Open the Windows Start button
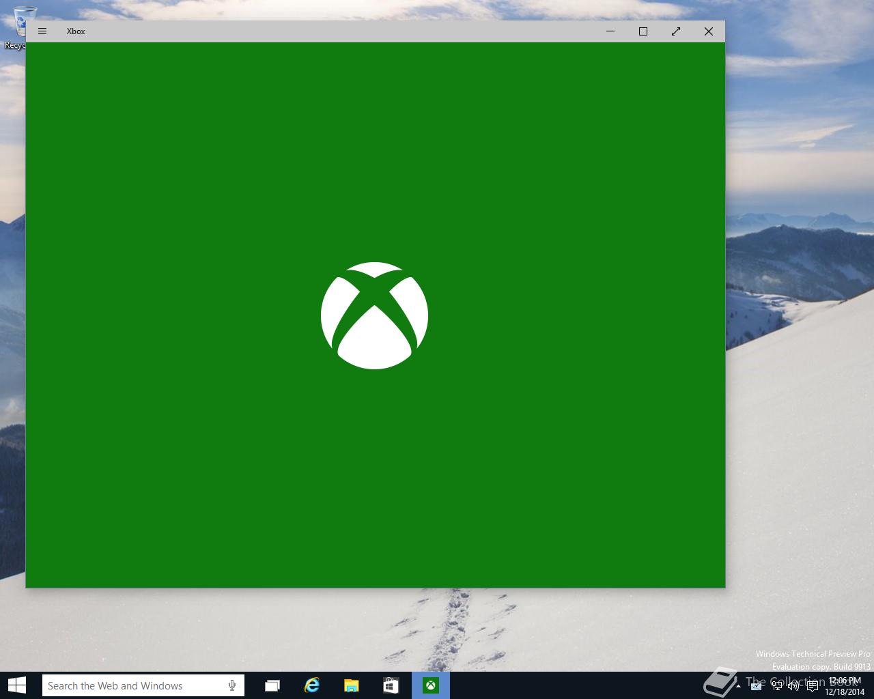Screen dimensions: 874x699 click(x=17, y=685)
